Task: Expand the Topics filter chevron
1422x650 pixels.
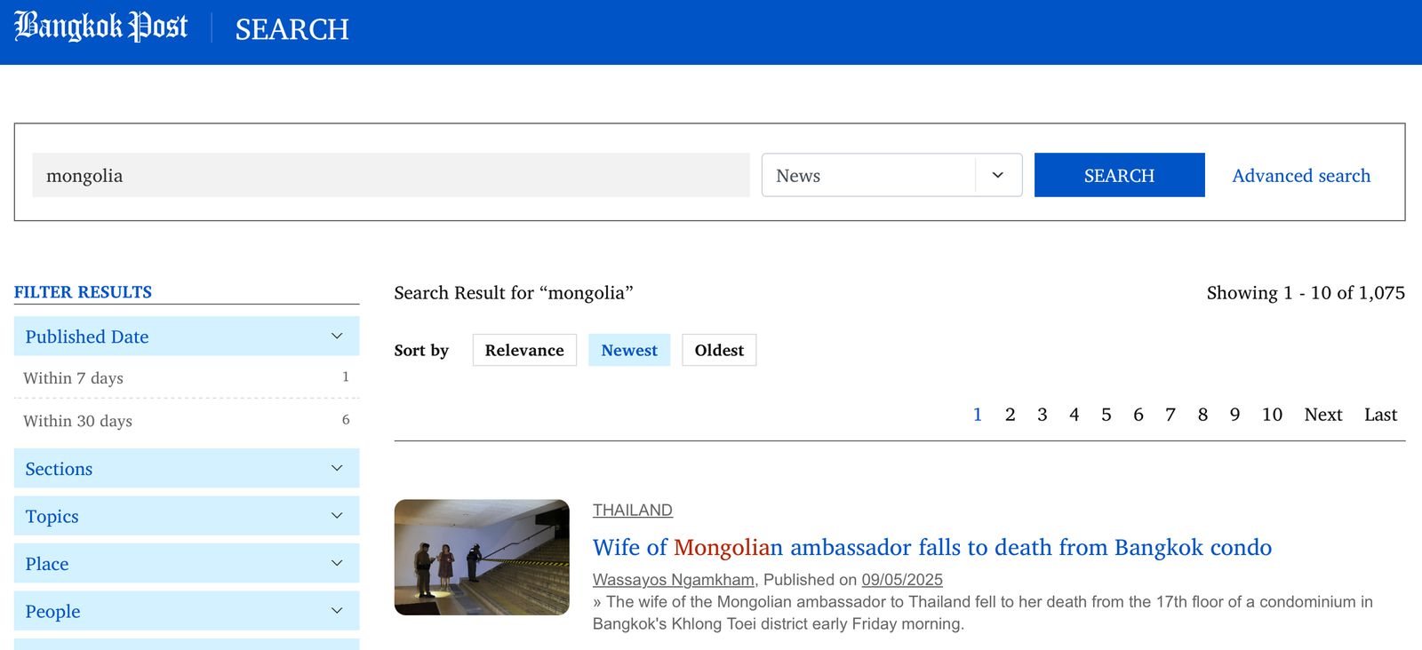Action: click(337, 516)
